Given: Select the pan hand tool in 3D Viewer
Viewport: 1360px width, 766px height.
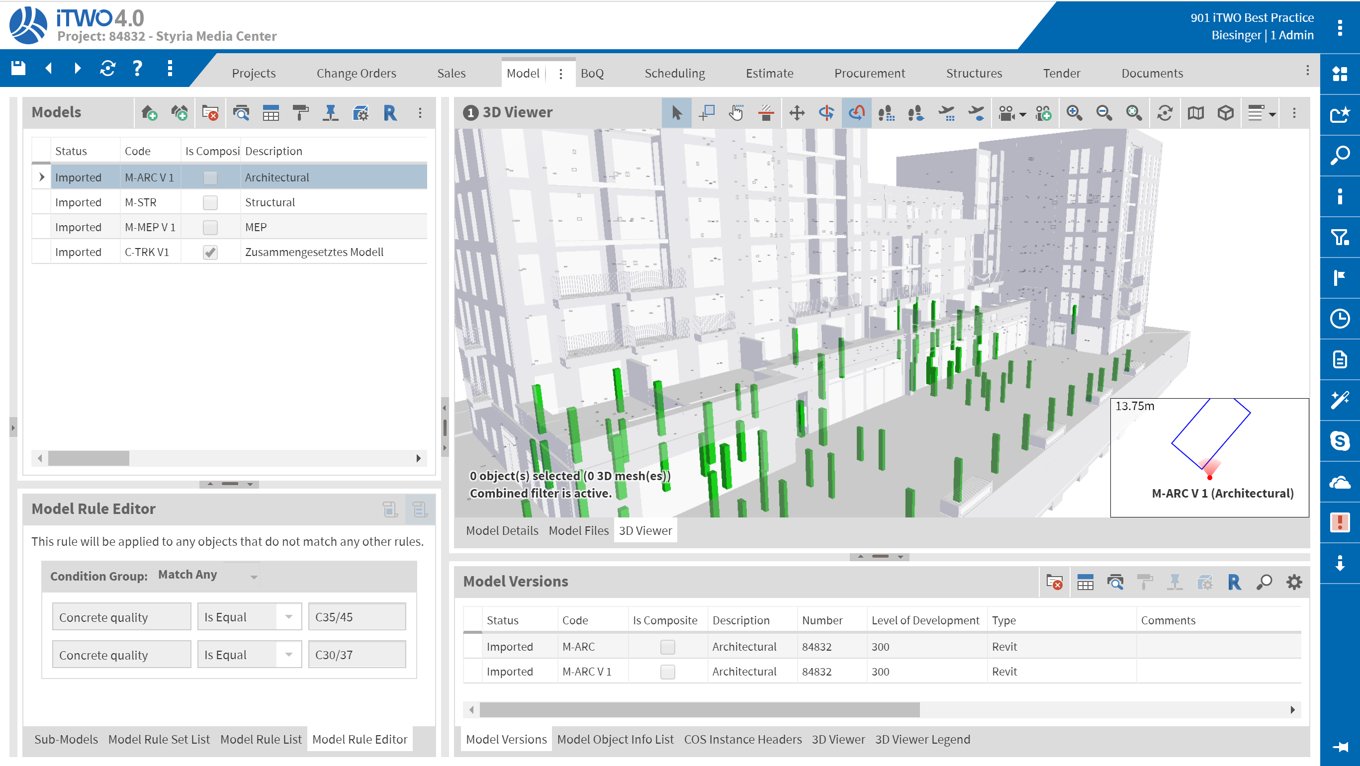Looking at the screenshot, I should pos(735,112).
